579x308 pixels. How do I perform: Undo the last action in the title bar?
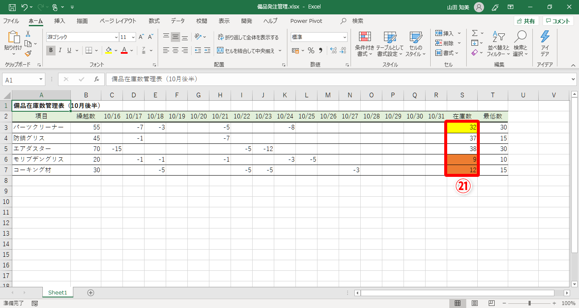click(24, 7)
